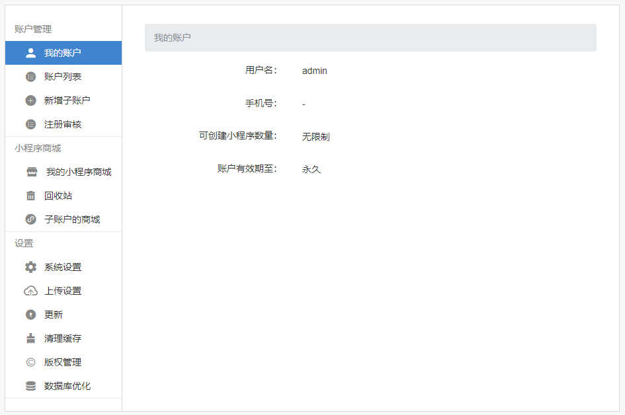Click the list icon beside 账户列表

click(30, 77)
